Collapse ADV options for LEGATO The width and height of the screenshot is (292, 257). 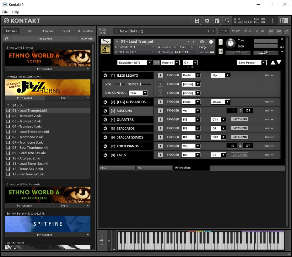click(269, 75)
